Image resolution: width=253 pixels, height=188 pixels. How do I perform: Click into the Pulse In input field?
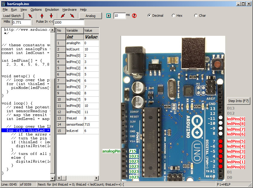[69, 22]
